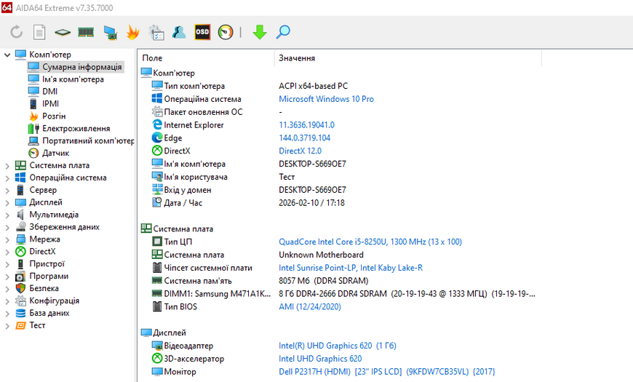
Task: Select the База даних tree category
Action: click(x=49, y=313)
